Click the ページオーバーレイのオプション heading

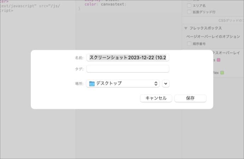tap(213, 36)
